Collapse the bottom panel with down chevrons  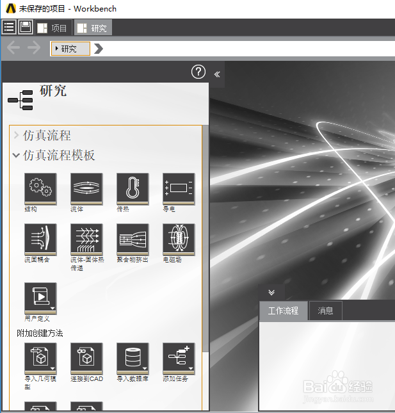[271, 293]
